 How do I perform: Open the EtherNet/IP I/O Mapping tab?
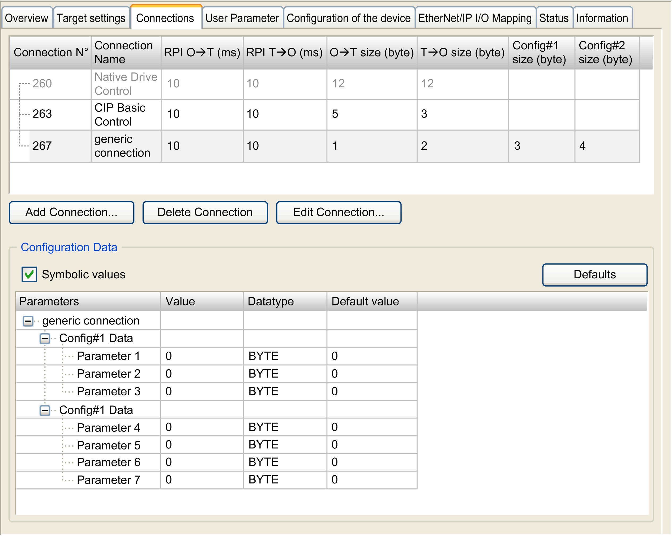[x=475, y=18]
